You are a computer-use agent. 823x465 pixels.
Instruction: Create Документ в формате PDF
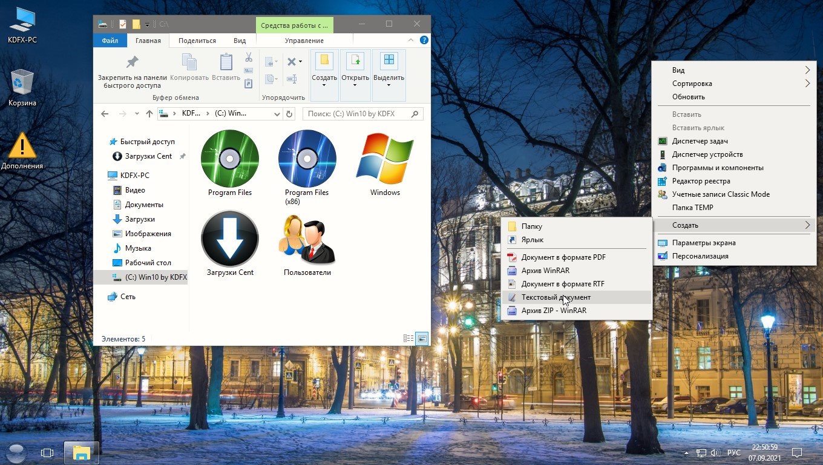577,257
